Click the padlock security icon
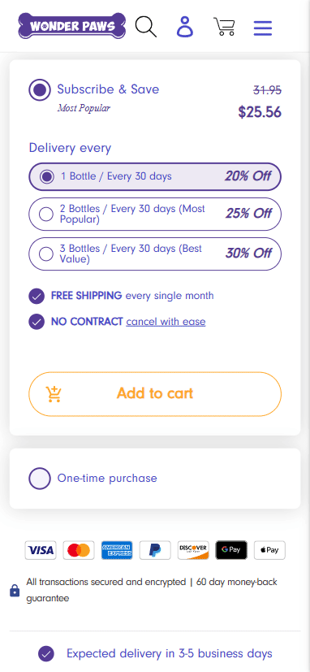Screen dimensions: 310x672 coord(15,591)
